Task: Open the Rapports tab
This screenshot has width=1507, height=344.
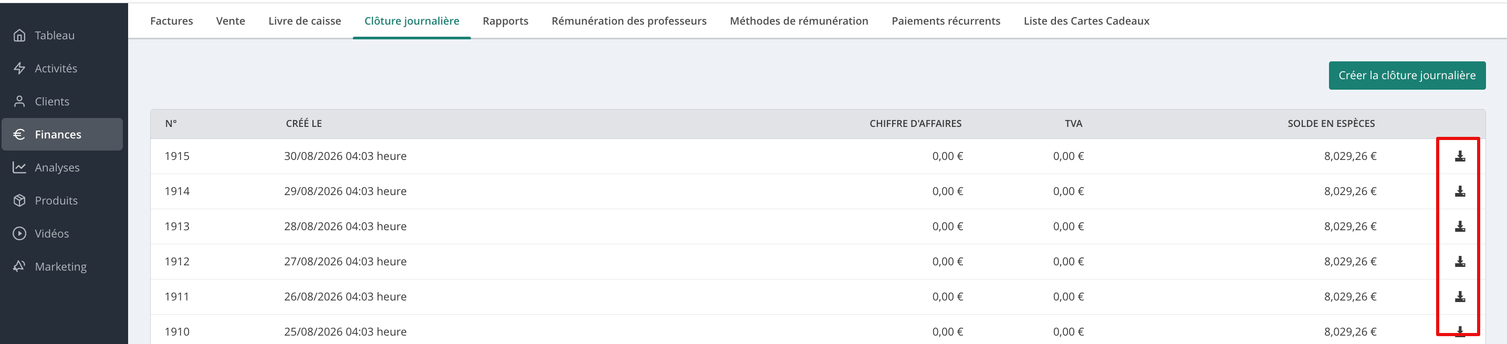Action: point(505,21)
